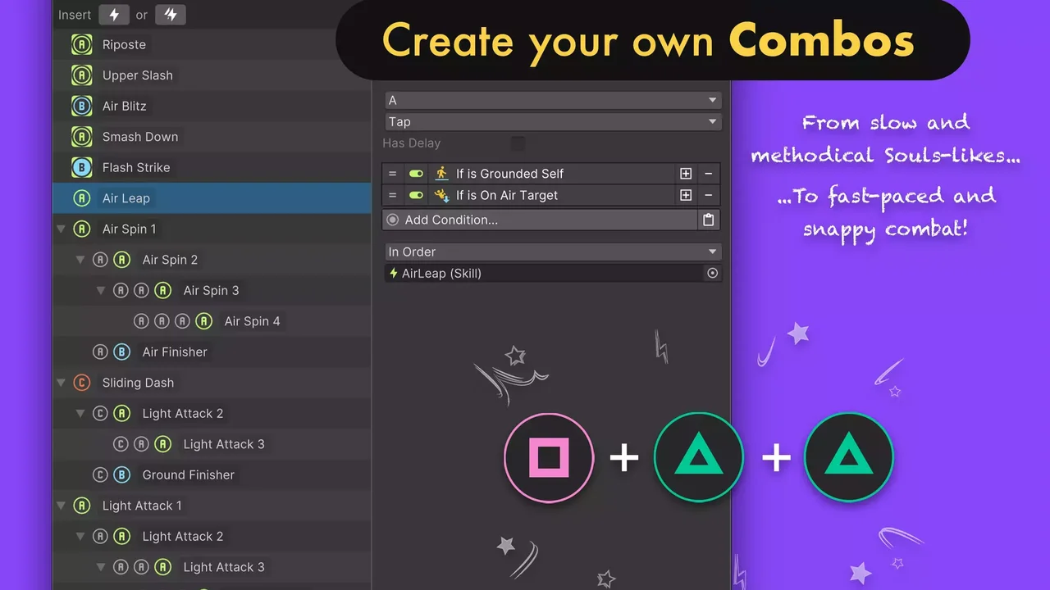The image size is (1050, 590).
Task: Select the Air Spin 4 combo row
Action: pyautogui.click(x=212, y=321)
